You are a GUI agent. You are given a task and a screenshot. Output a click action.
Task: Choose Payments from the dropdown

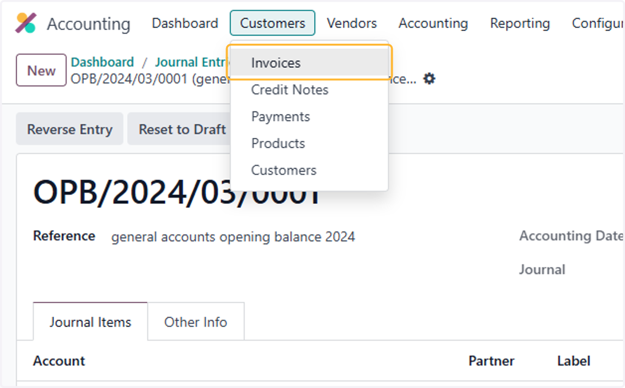(x=309, y=117)
